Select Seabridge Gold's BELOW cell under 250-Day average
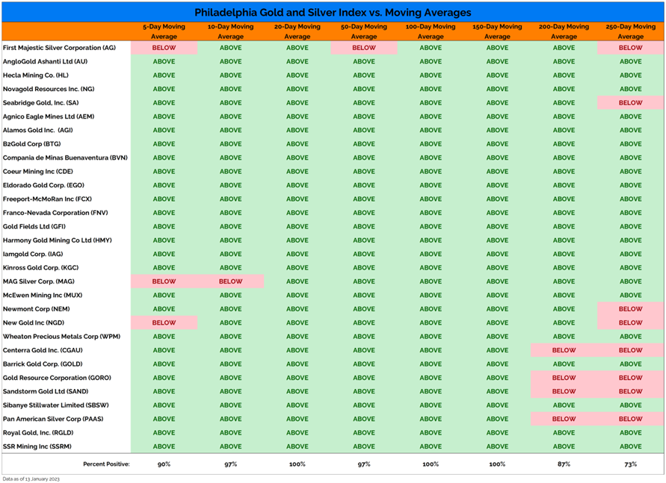666x483 pixels. pos(630,103)
